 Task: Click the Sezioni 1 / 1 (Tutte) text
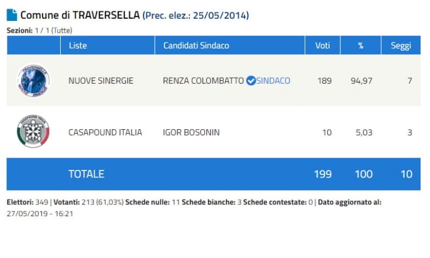tap(39, 31)
